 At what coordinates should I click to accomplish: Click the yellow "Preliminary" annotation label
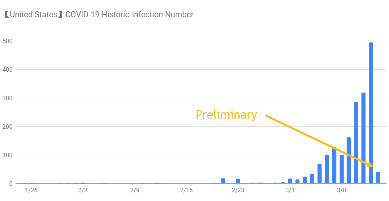click(226, 115)
